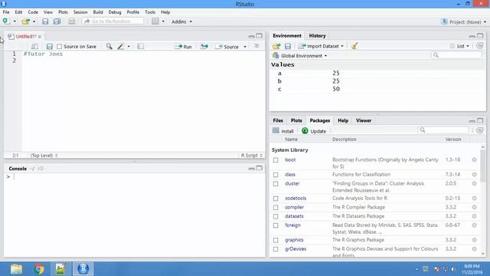490x276 pixels.
Task: Click the Source button
Action: tap(227, 47)
